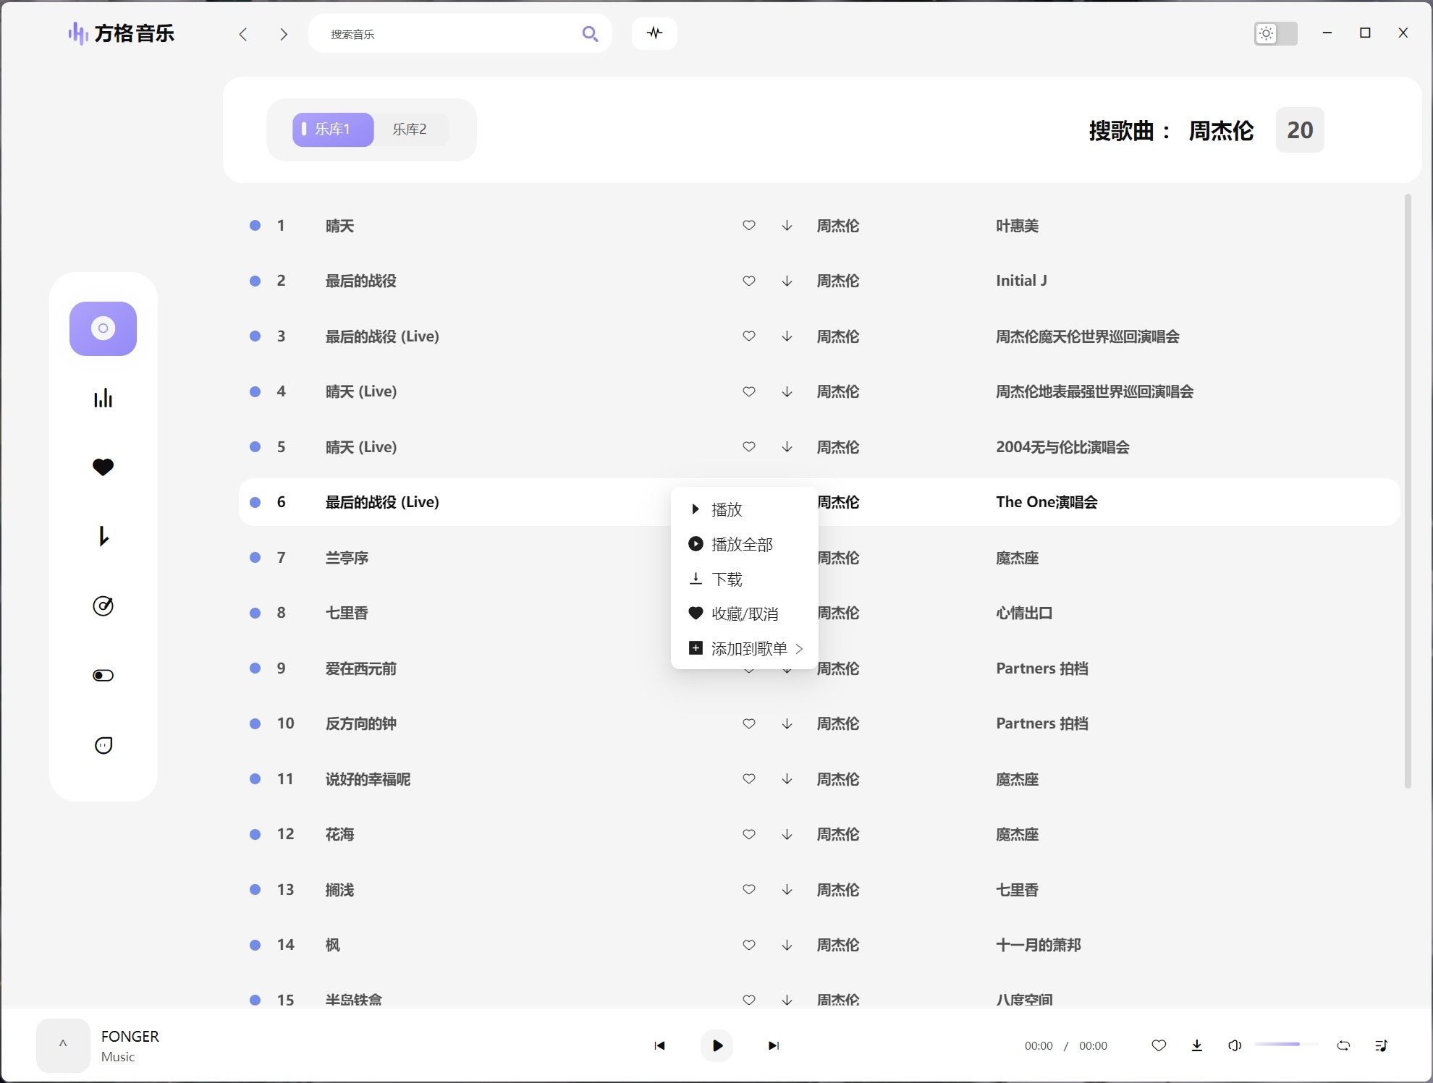The height and width of the screenshot is (1083, 1433).
Task: Click the waveform audio icon beside search
Action: pos(654,33)
